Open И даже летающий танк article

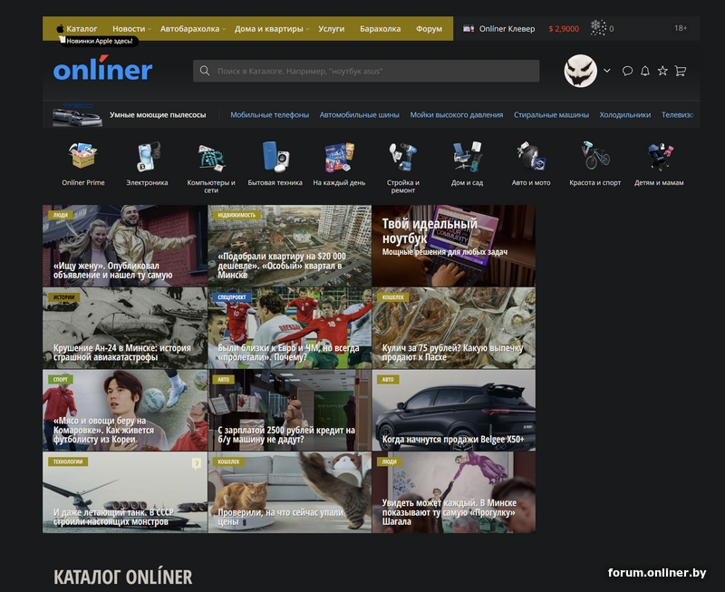tap(125, 492)
